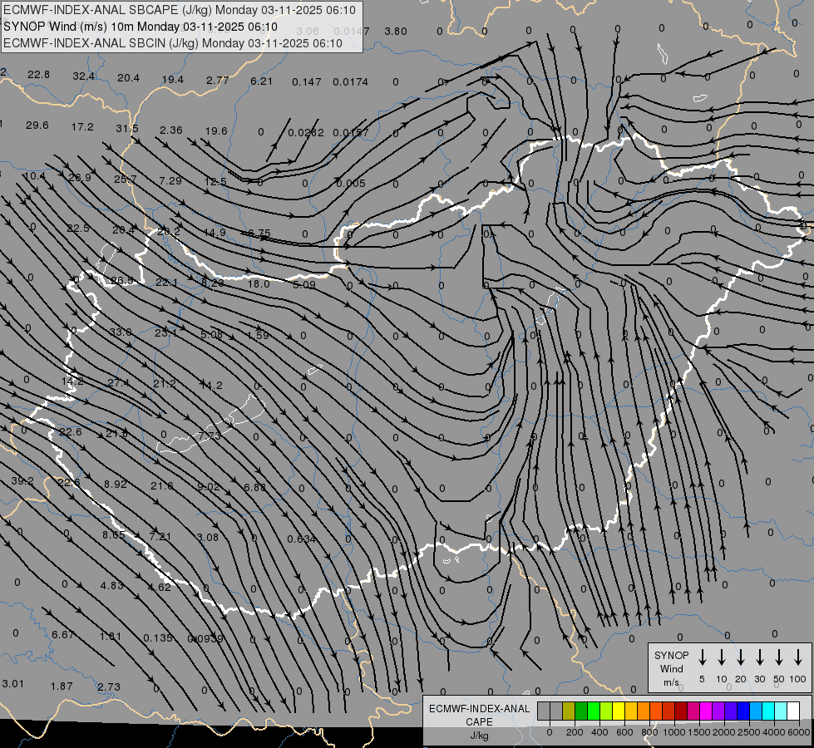Click the wind arrow above the 30 label

pyautogui.click(x=759, y=657)
